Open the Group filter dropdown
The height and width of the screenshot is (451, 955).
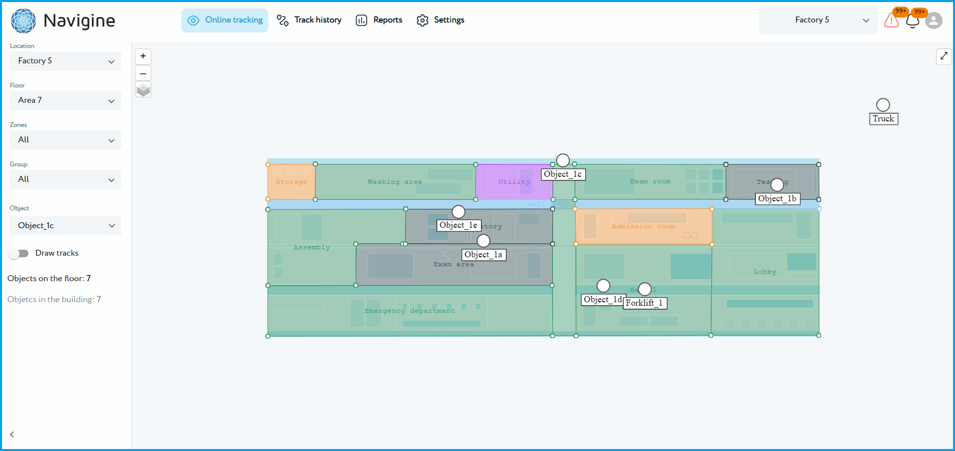(x=65, y=179)
